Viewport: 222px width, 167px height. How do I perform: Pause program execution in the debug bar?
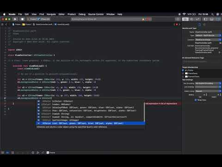click(x=12, y=153)
